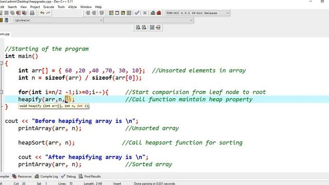The height and width of the screenshot is (185, 329).
Task: Open the (globals) class dropdown
Action: click(58, 21)
